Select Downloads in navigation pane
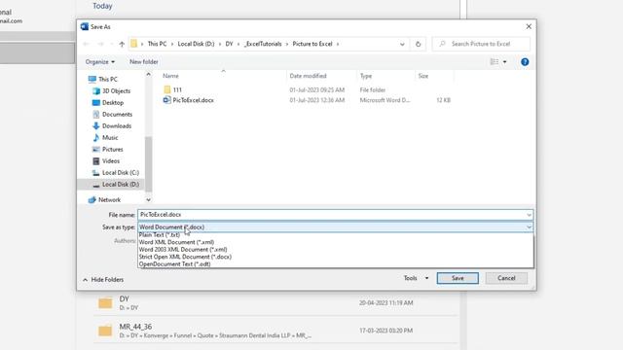Image resolution: width=623 pixels, height=350 pixels. coord(117,125)
